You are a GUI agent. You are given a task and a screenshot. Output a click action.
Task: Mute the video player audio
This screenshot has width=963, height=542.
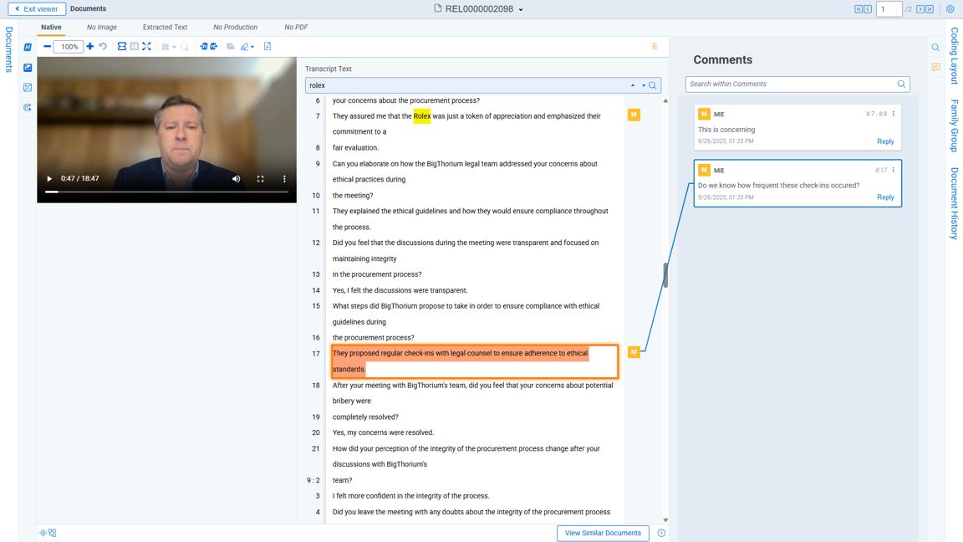coord(237,179)
